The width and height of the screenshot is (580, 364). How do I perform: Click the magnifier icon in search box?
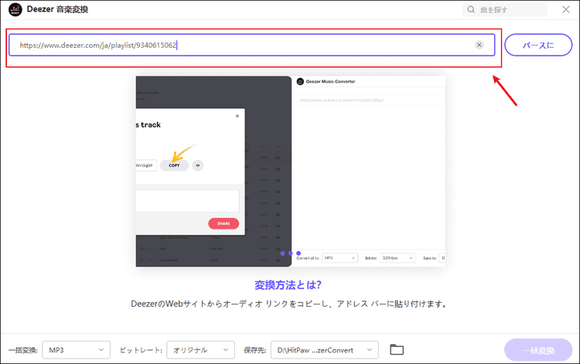[471, 9]
